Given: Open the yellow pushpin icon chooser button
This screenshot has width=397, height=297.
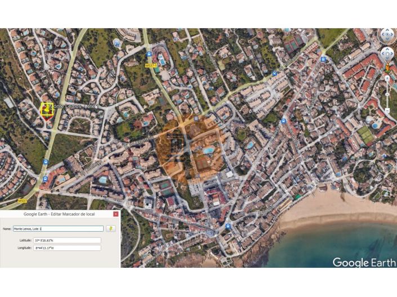Looking at the screenshot, I should pos(111,228).
